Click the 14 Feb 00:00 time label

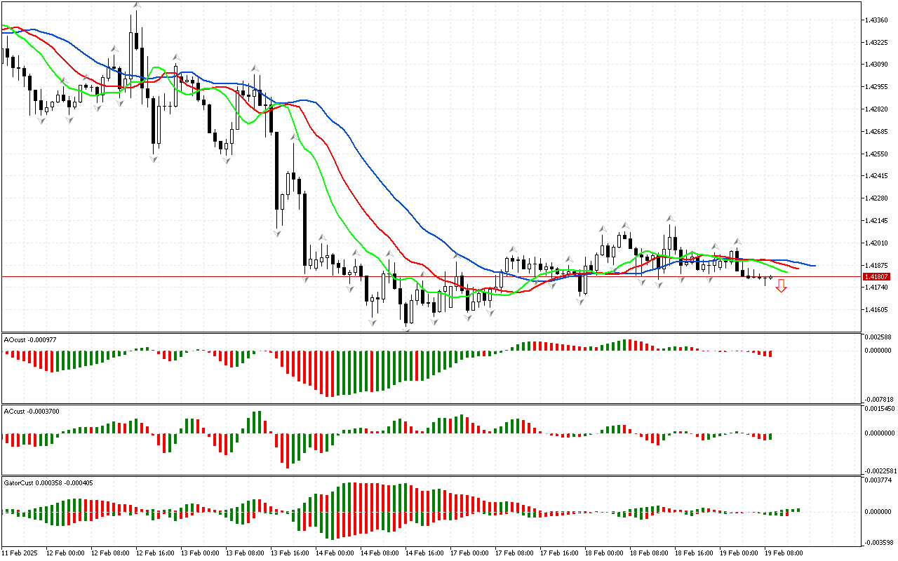335,553
